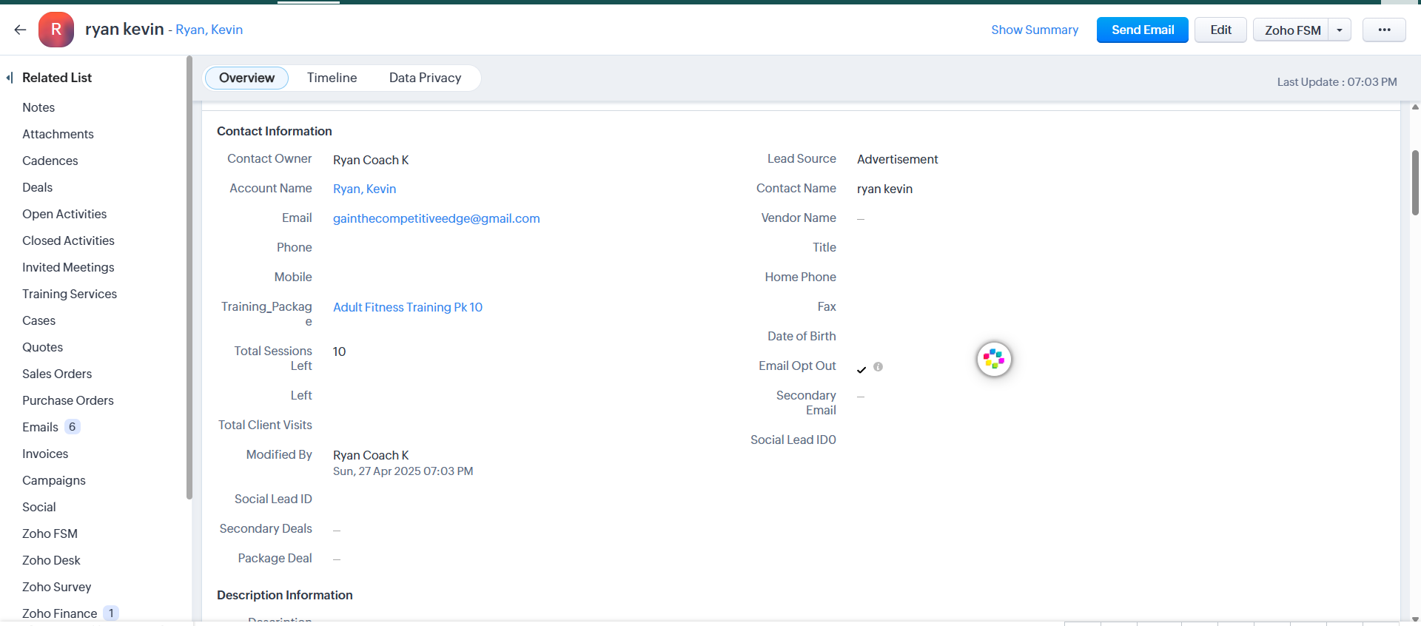Open Sales Orders related list

click(x=57, y=374)
